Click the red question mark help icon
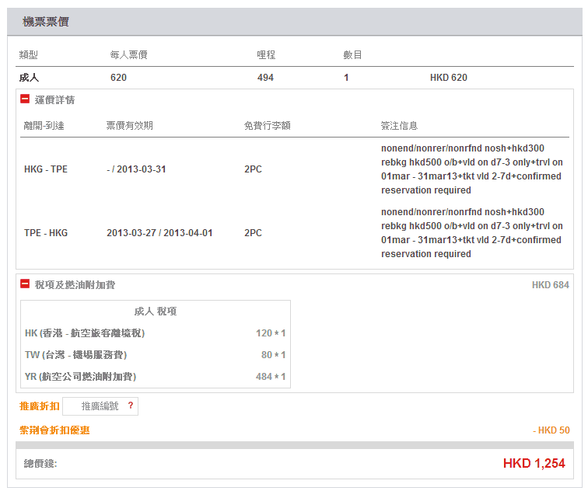The width and height of the screenshot is (588, 491). [131, 406]
